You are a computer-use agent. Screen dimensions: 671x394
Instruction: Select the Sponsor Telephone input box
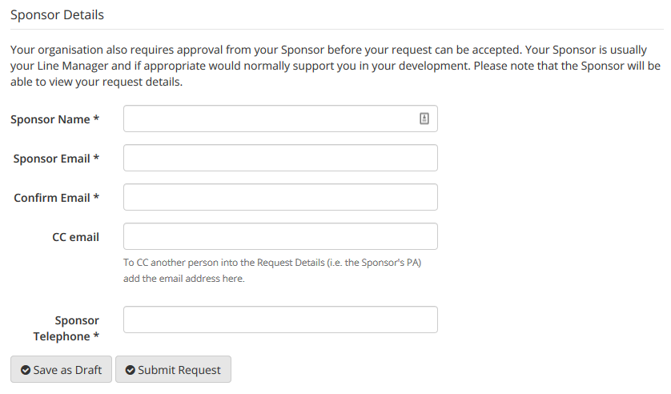pyautogui.click(x=280, y=320)
